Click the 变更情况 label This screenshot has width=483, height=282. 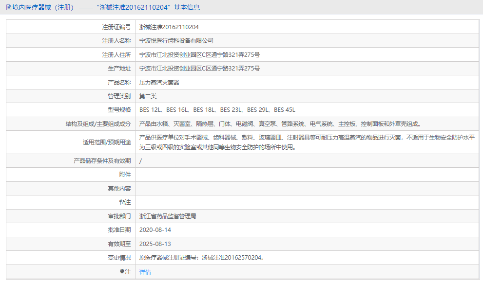[x=119, y=258]
